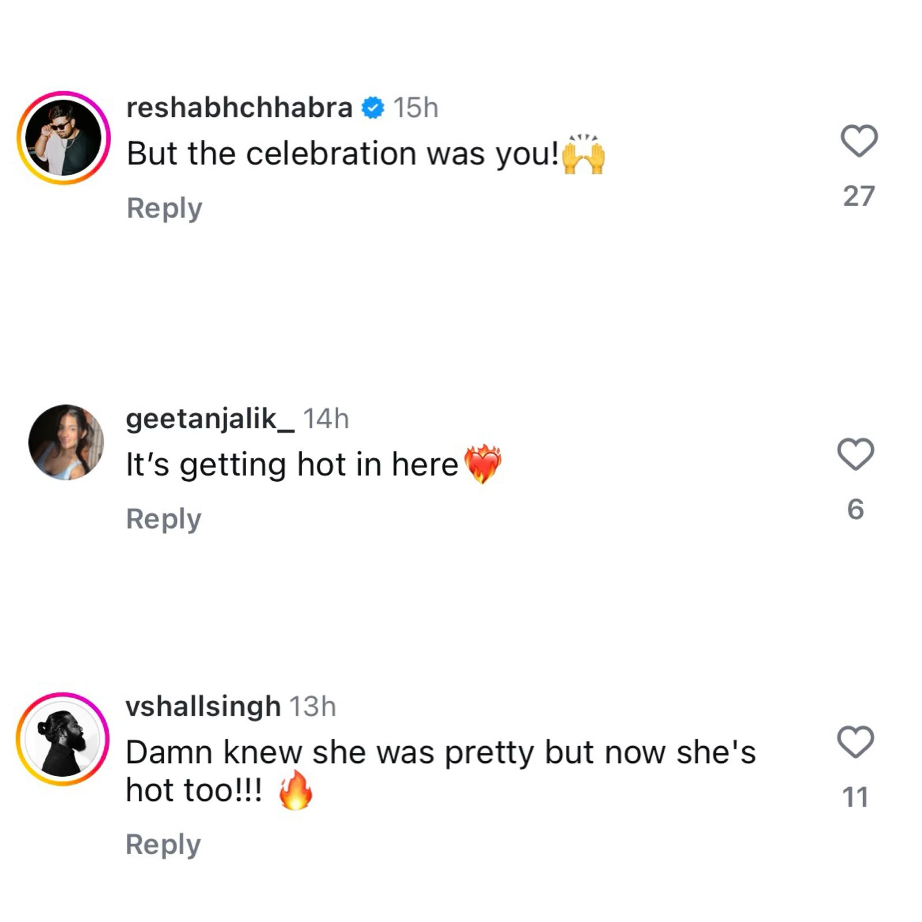Select the "But the celebration was you!" comment text

[343, 154]
